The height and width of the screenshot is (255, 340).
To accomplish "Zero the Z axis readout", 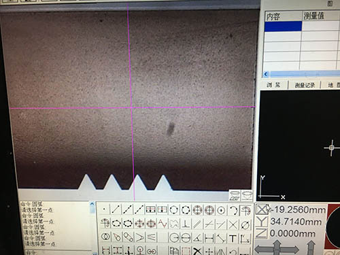I will coord(261,233).
